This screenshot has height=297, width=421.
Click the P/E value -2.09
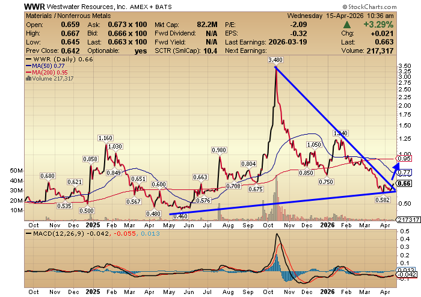point(298,25)
